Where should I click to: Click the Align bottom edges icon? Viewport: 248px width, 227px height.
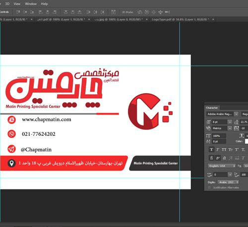pos(32,12)
